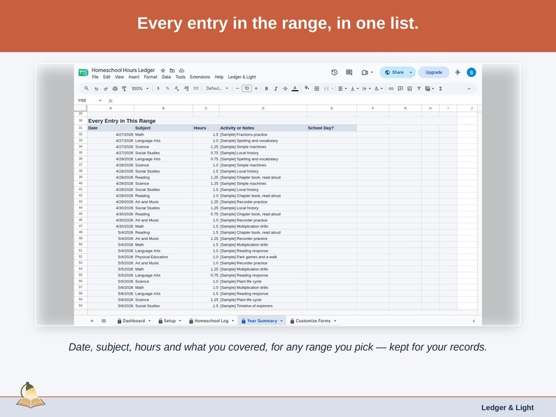Open the Google Sheets home icon
The width and height of the screenshot is (556, 417).
coord(83,73)
